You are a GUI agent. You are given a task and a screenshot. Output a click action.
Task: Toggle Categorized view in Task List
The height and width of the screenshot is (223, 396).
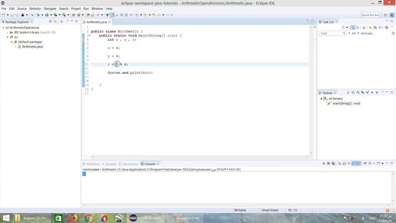point(353,27)
